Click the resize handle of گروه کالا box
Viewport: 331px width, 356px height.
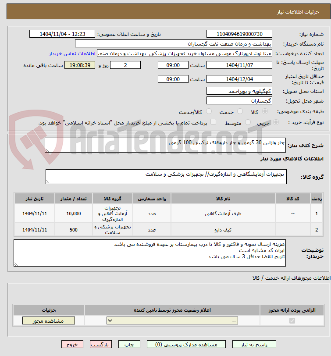click(x=48, y=182)
